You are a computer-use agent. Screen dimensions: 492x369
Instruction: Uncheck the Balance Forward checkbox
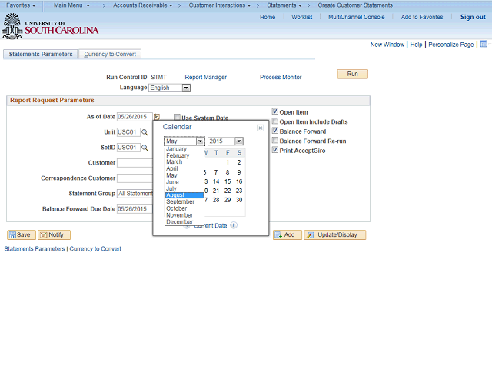(275, 131)
